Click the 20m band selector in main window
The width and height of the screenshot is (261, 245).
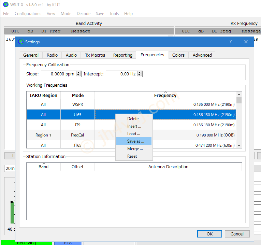(10, 169)
